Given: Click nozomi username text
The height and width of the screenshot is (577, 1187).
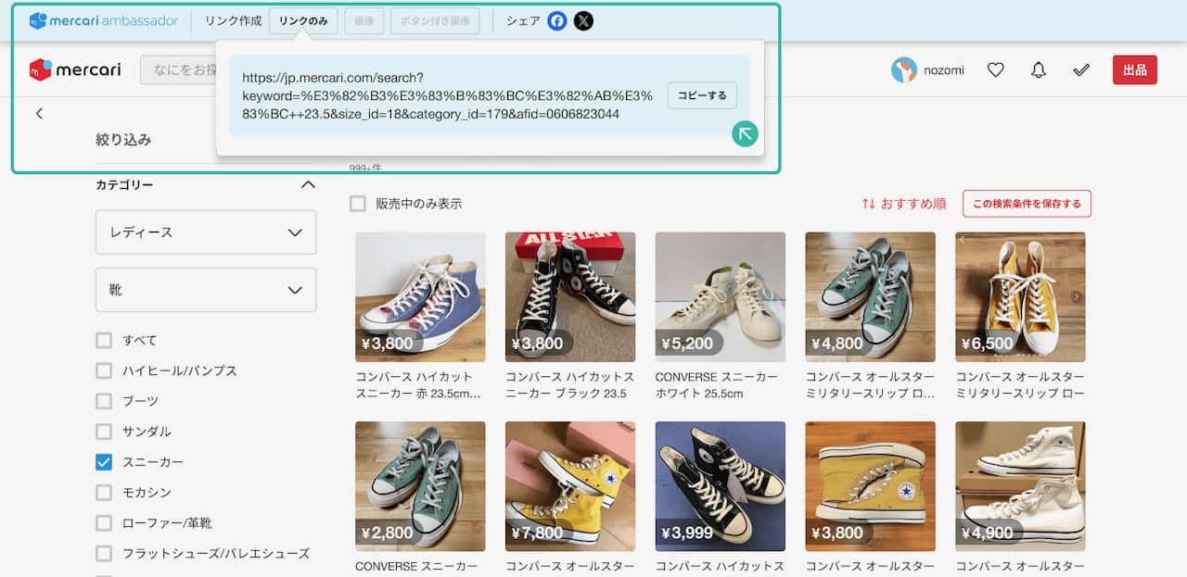Looking at the screenshot, I should [944, 70].
